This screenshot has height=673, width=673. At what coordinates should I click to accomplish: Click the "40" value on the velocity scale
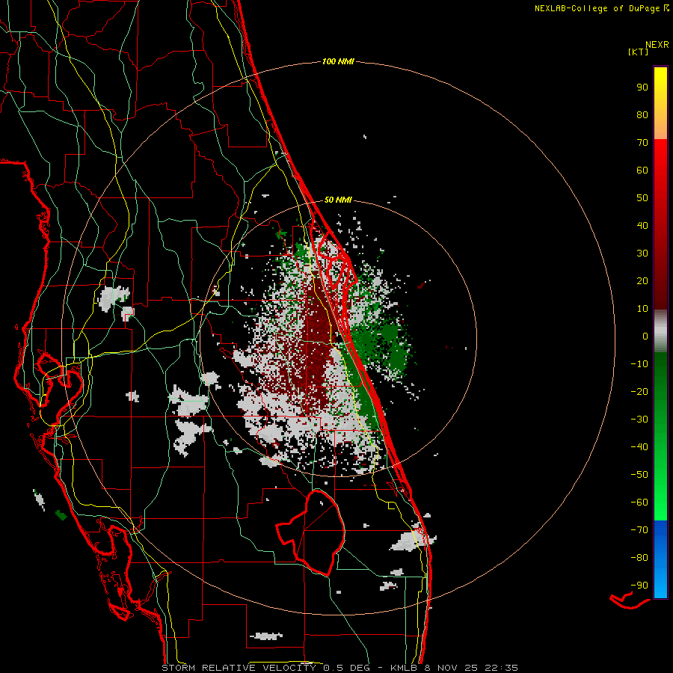(642, 226)
